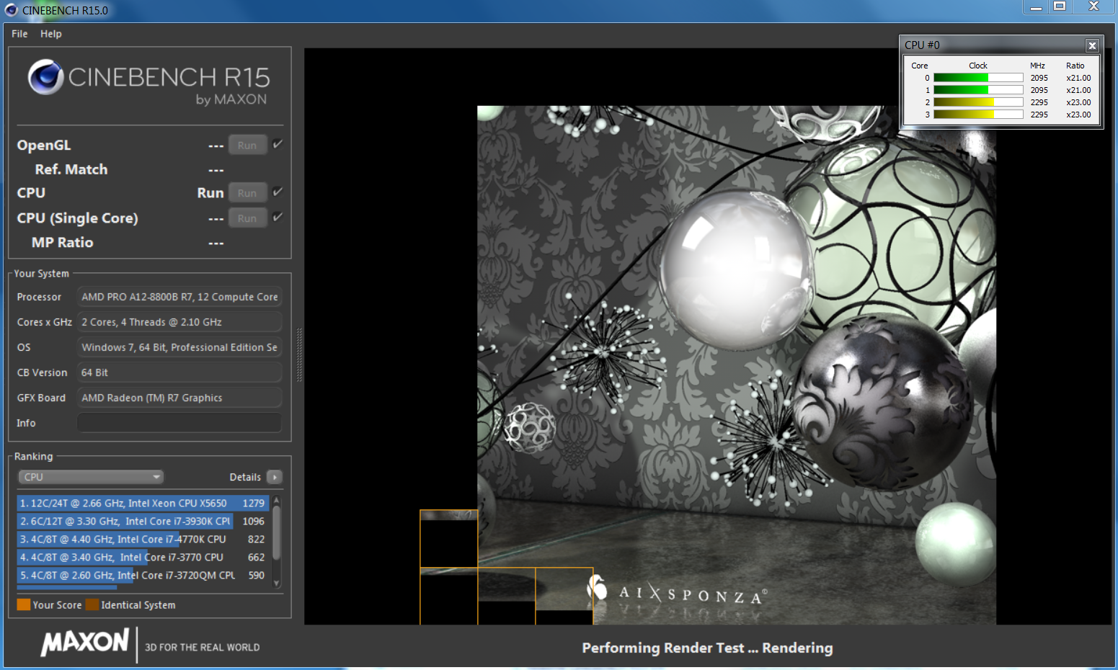Close the CPU #0 monitor window
Image resolution: width=1118 pixels, height=670 pixels.
click(1092, 45)
